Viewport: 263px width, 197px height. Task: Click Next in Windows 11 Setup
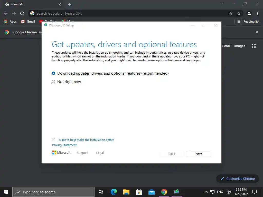[x=199, y=154]
